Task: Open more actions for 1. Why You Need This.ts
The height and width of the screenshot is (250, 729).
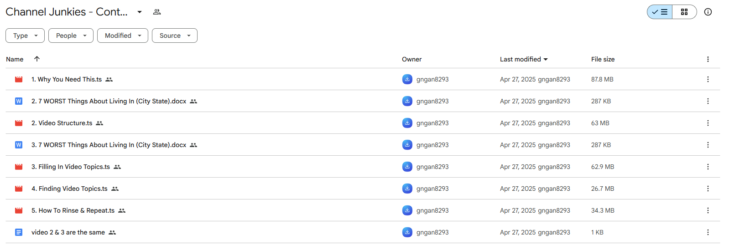Action: point(708,79)
